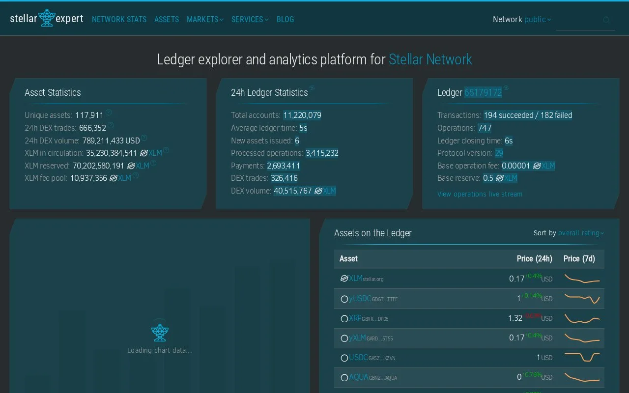
Task: Open the AQUA asset link
Action: coord(359,377)
